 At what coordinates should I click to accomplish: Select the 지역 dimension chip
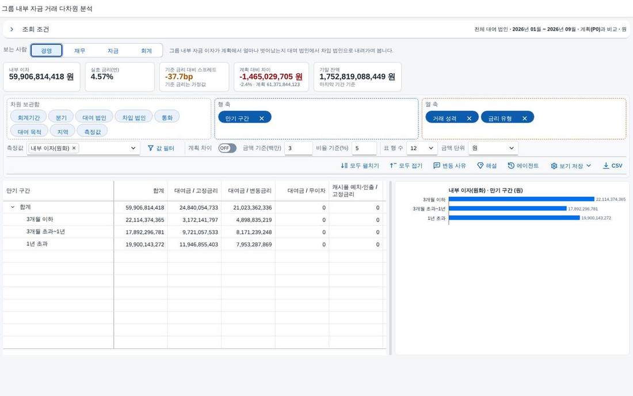63,132
